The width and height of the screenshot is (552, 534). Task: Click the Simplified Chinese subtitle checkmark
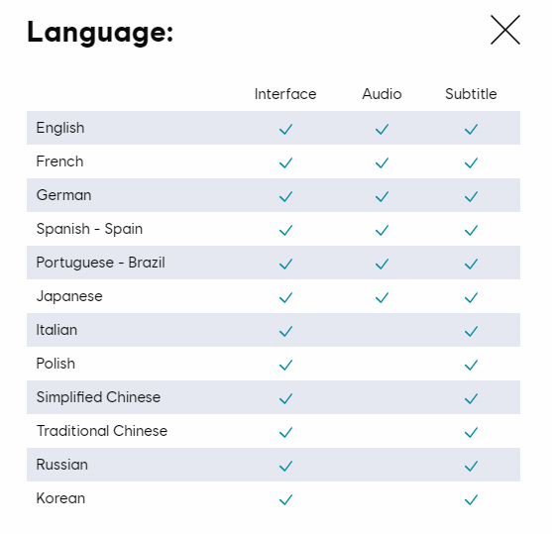pos(471,398)
